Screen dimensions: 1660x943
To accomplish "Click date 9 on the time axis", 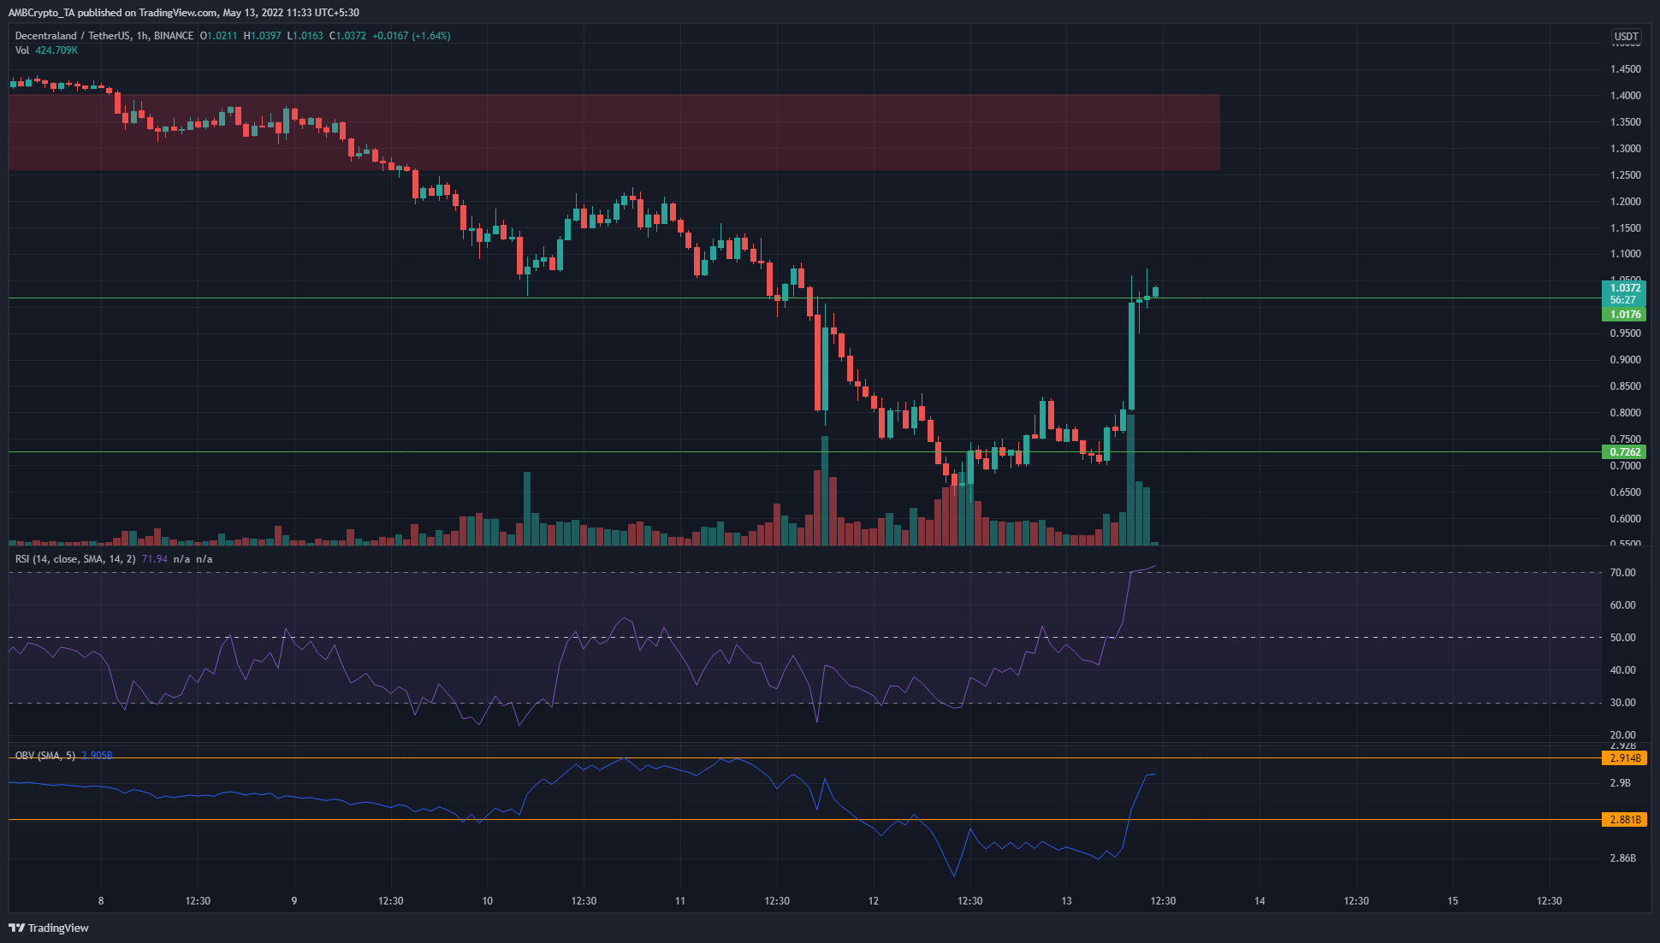I will point(294,901).
